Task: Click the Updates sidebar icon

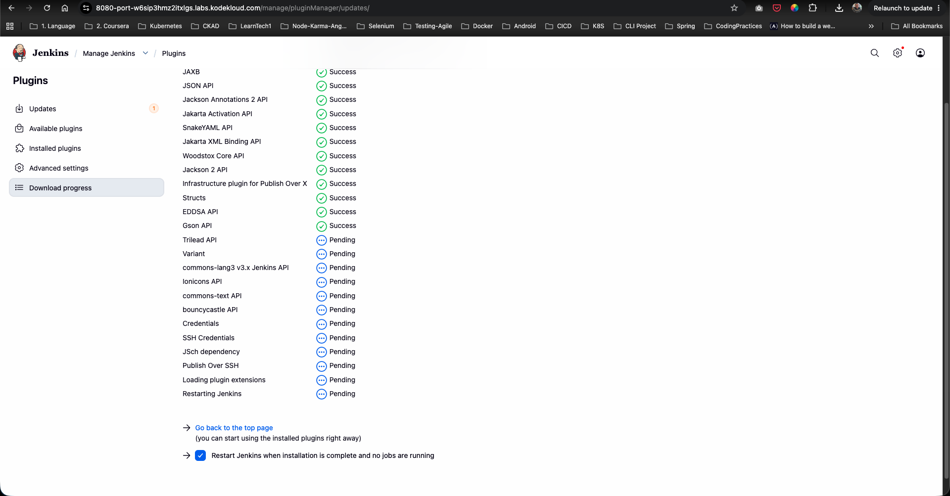Action: pyautogui.click(x=19, y=109)
